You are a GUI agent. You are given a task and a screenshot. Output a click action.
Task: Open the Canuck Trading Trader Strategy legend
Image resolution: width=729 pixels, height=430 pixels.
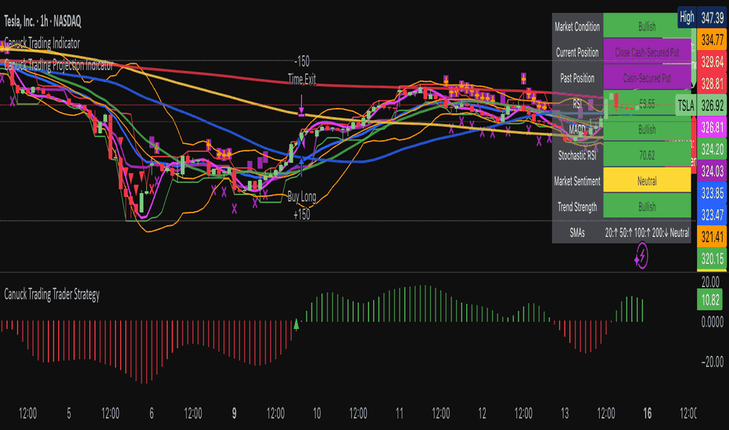(x=52, y=294)
